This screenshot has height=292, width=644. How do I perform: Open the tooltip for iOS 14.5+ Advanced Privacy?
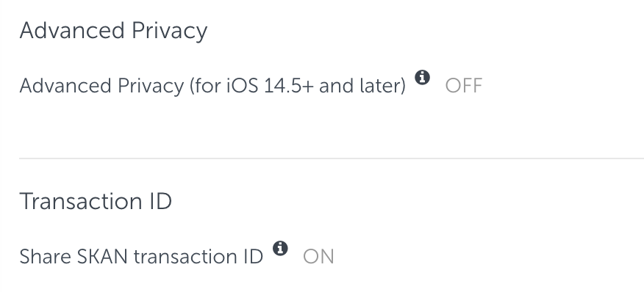tap(422, 77)
